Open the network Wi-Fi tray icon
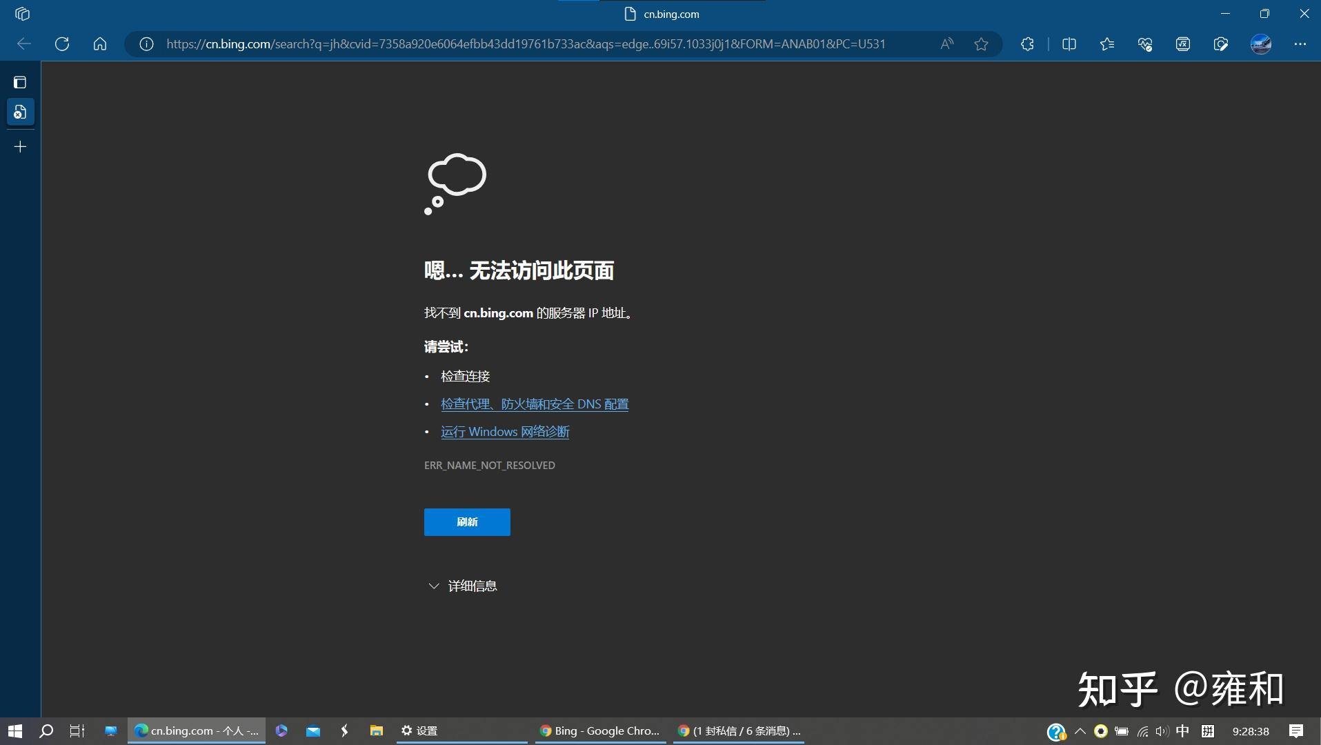This screenshot has height=745, width=1321. [x=1143, y=731]
